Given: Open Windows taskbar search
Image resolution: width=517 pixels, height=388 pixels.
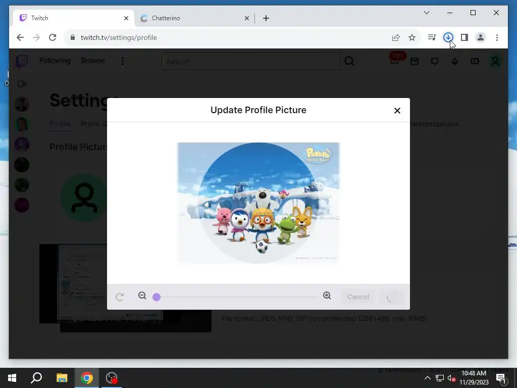Looking at the screenshot, I should tap(36, 378).
